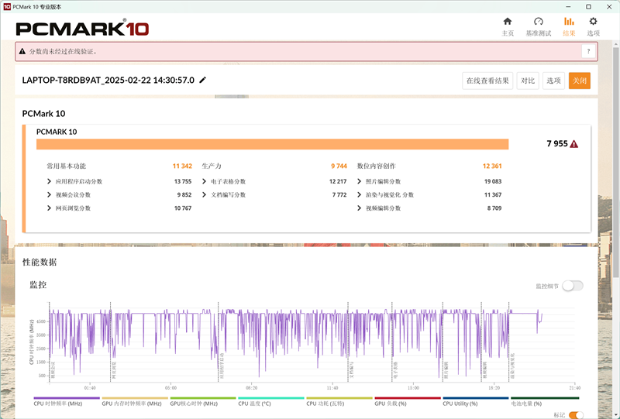This screenshot has height=419, width=620.
Task: Click the PCMark 10 logo
Action: pos(82,28)
